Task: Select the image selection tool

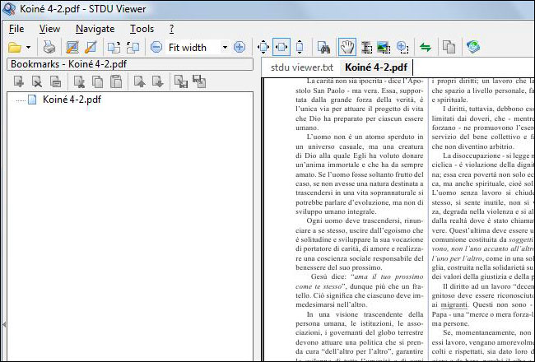Action: 383,48
